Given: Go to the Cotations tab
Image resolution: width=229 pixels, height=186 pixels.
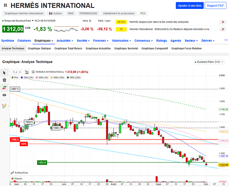Looking at the screenshot, I should 24,41.
